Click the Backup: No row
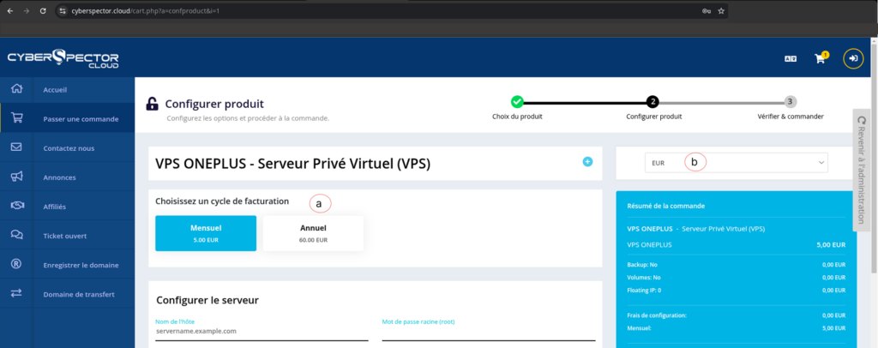Screen dimensions: 878x348 tap(737, 265)
